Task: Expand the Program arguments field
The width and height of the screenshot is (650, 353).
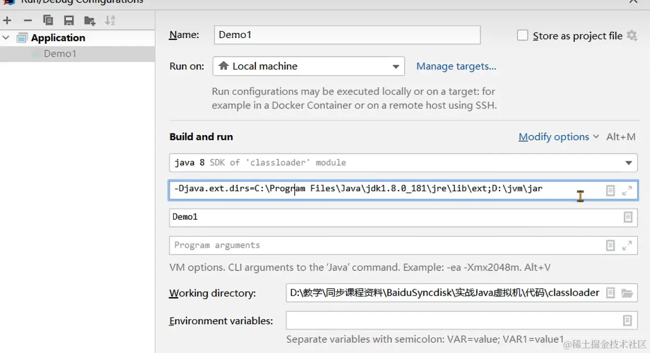Action: (627, 245)
